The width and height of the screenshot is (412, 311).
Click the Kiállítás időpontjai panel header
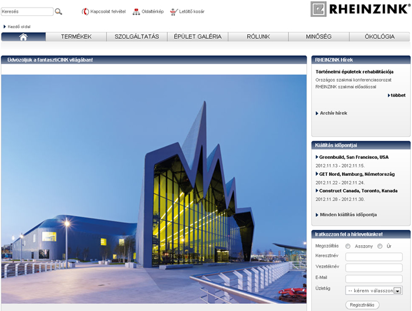coord(361,145)
